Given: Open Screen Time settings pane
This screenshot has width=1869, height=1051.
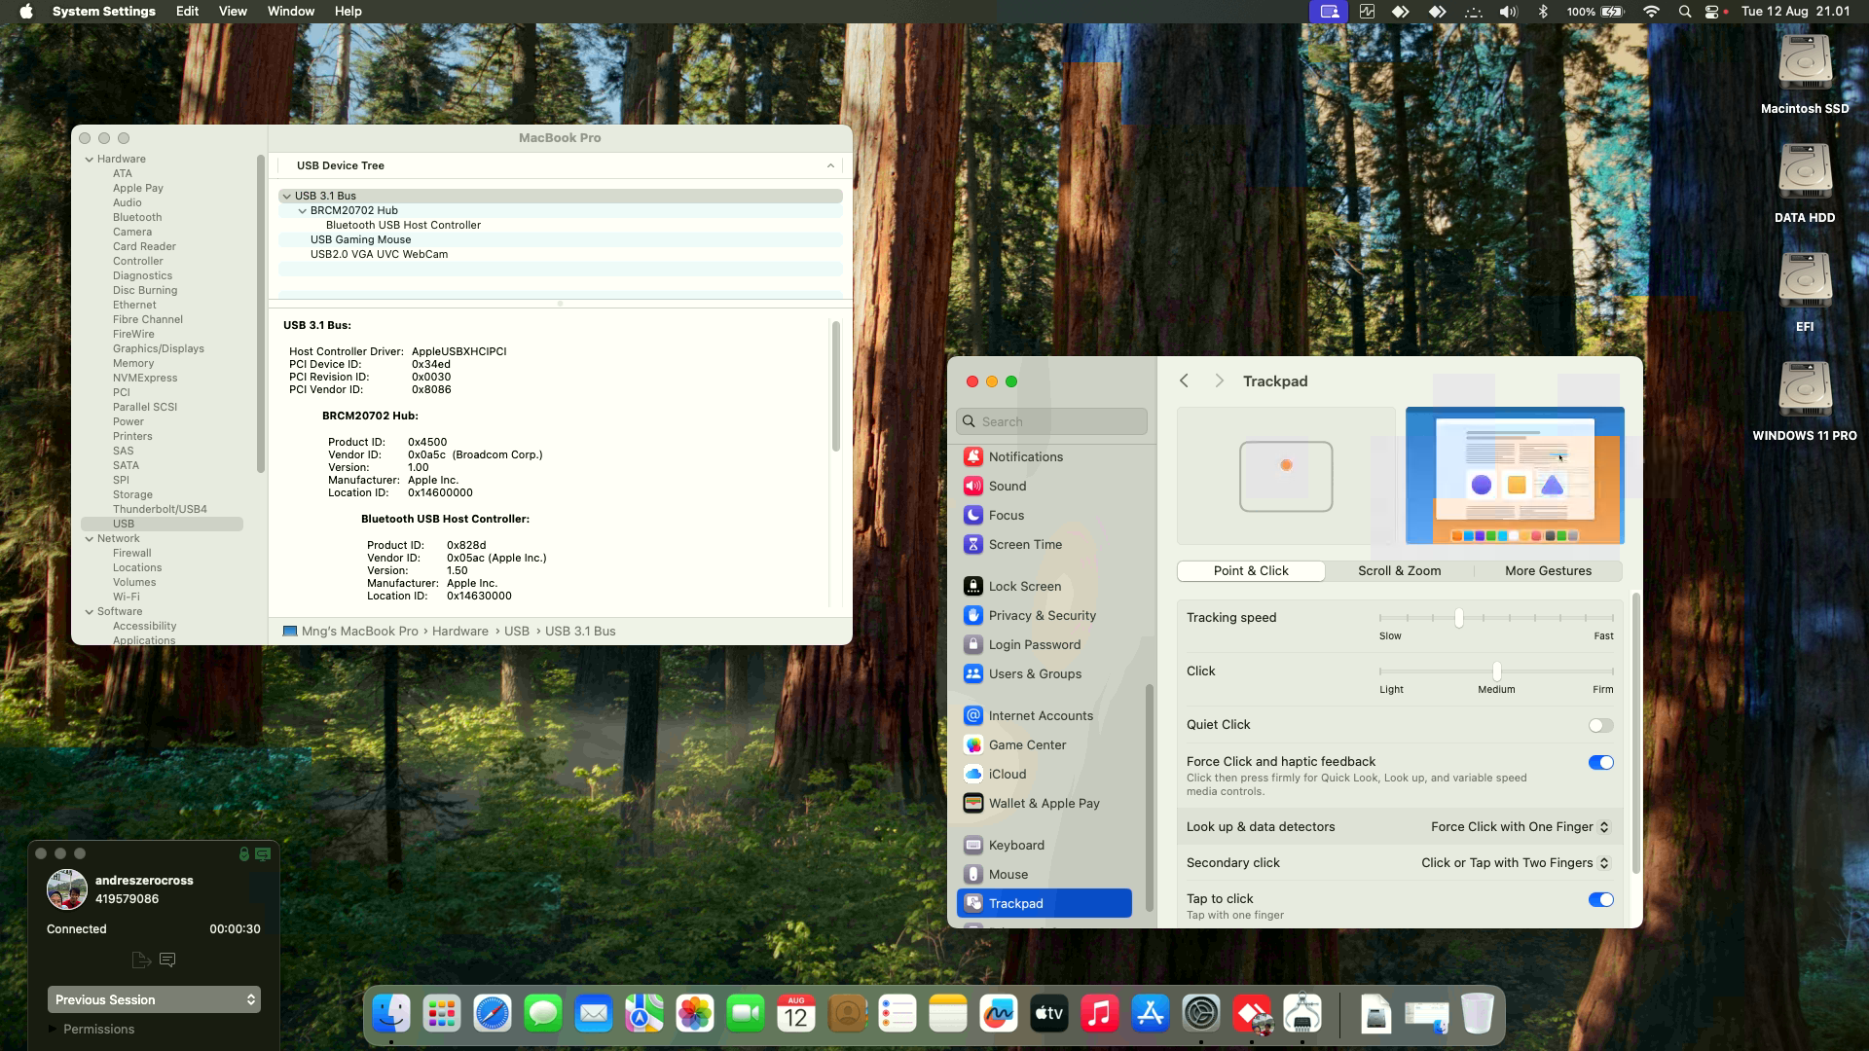Looking at the screenshot, I should 1024,544.
